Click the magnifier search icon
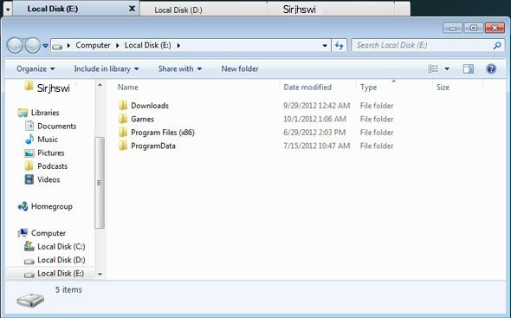Viewport: 511px width, 318px height. tap(497, 45)
